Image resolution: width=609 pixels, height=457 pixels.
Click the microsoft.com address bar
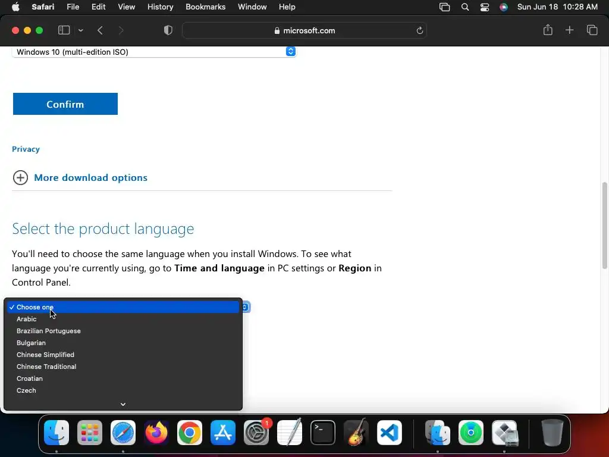304,30
